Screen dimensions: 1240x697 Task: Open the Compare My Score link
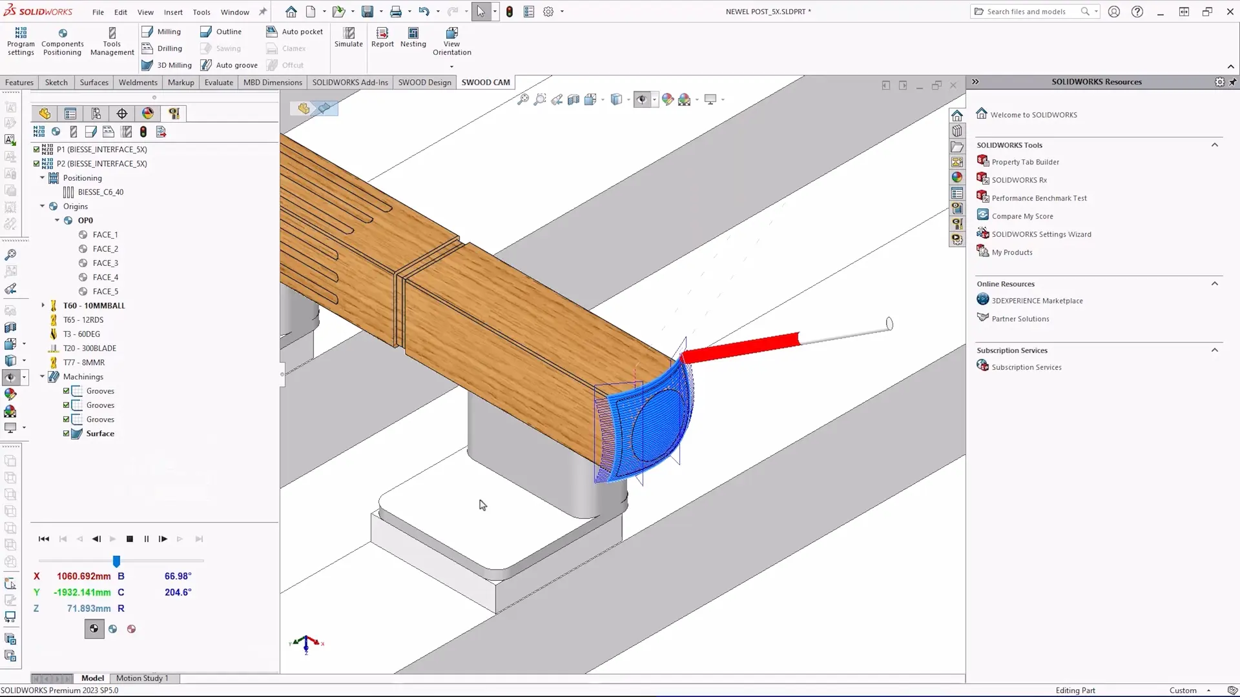tap(1021, 216)
